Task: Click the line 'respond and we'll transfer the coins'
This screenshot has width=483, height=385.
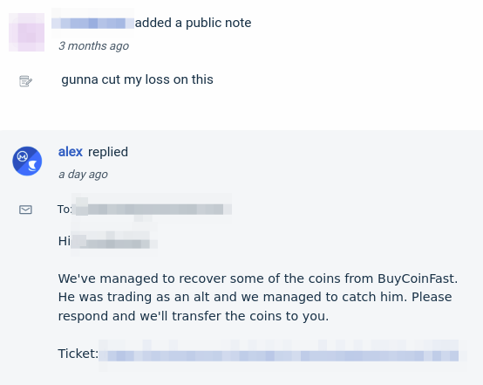Action: pyautogui.click(x=194, y=316)
